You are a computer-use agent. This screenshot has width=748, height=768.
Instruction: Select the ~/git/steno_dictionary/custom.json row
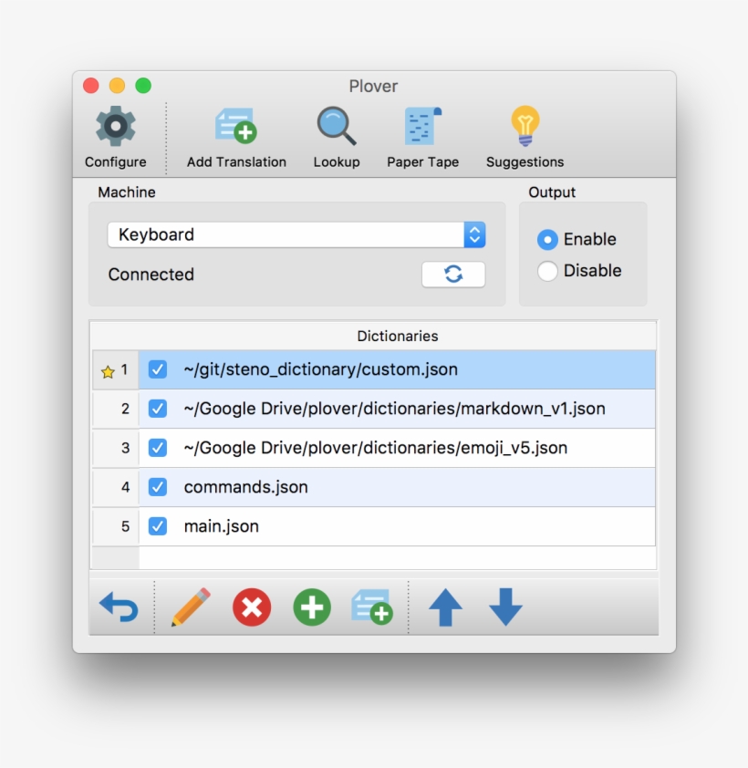click(x=397, y=369)
